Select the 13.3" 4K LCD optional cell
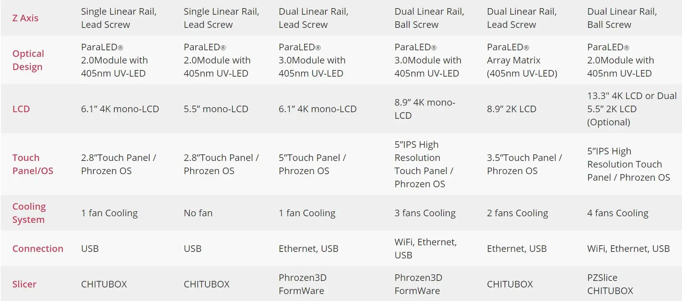The image size is (682, 301). pos(632,109)
